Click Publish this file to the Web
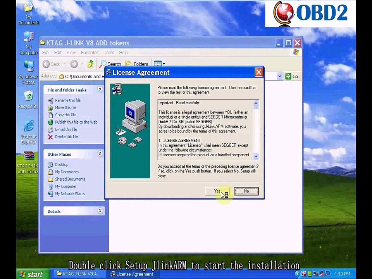Screen dimensions: 372x279 click(x=76, y=122)
